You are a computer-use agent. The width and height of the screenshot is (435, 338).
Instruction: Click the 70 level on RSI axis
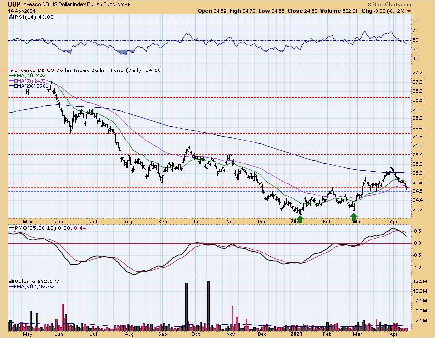point(416,31)
